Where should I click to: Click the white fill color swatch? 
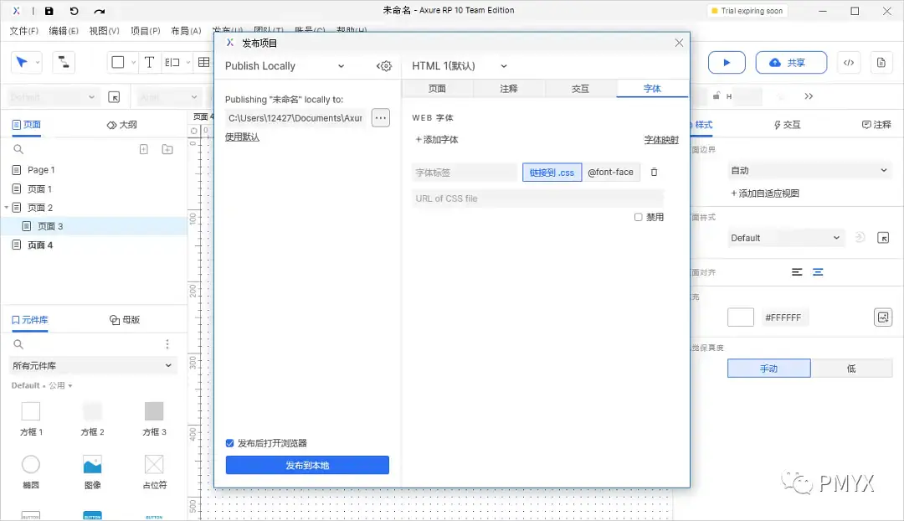pos(740,317)
